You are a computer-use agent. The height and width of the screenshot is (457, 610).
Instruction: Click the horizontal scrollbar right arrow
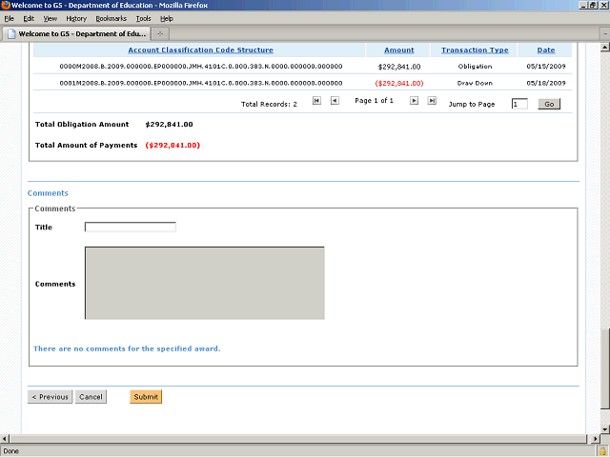click(595, 439)
